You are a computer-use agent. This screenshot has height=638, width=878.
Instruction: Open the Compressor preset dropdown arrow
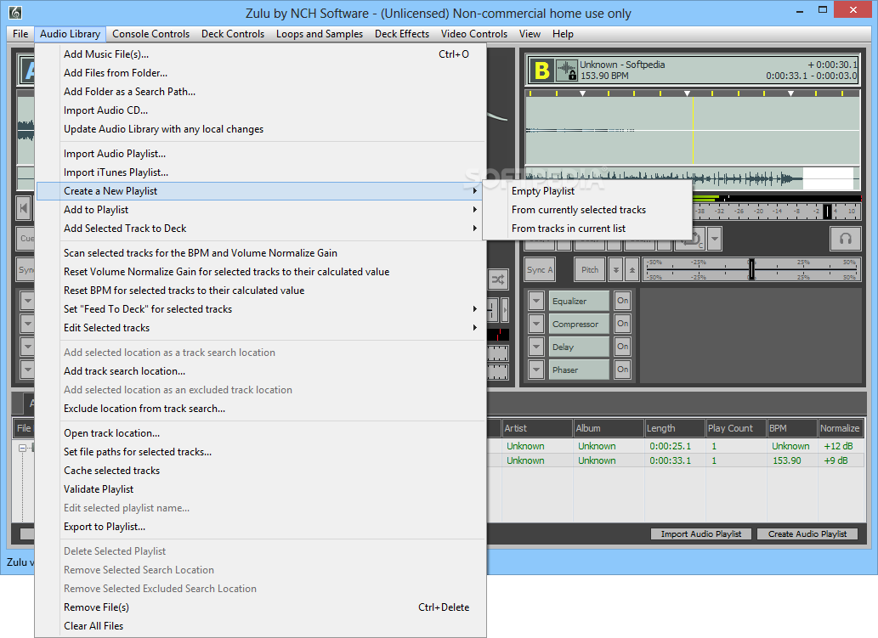pos(536,324)
